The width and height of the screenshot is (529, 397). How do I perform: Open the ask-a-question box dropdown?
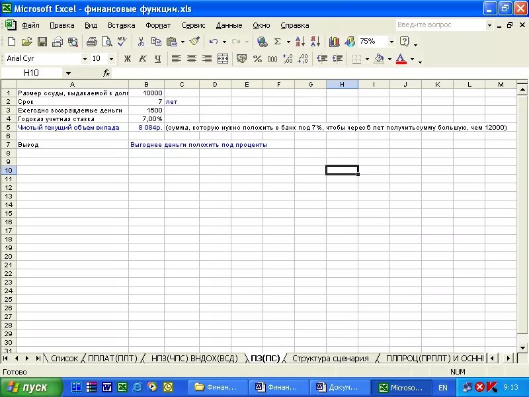tap(489, 25)
